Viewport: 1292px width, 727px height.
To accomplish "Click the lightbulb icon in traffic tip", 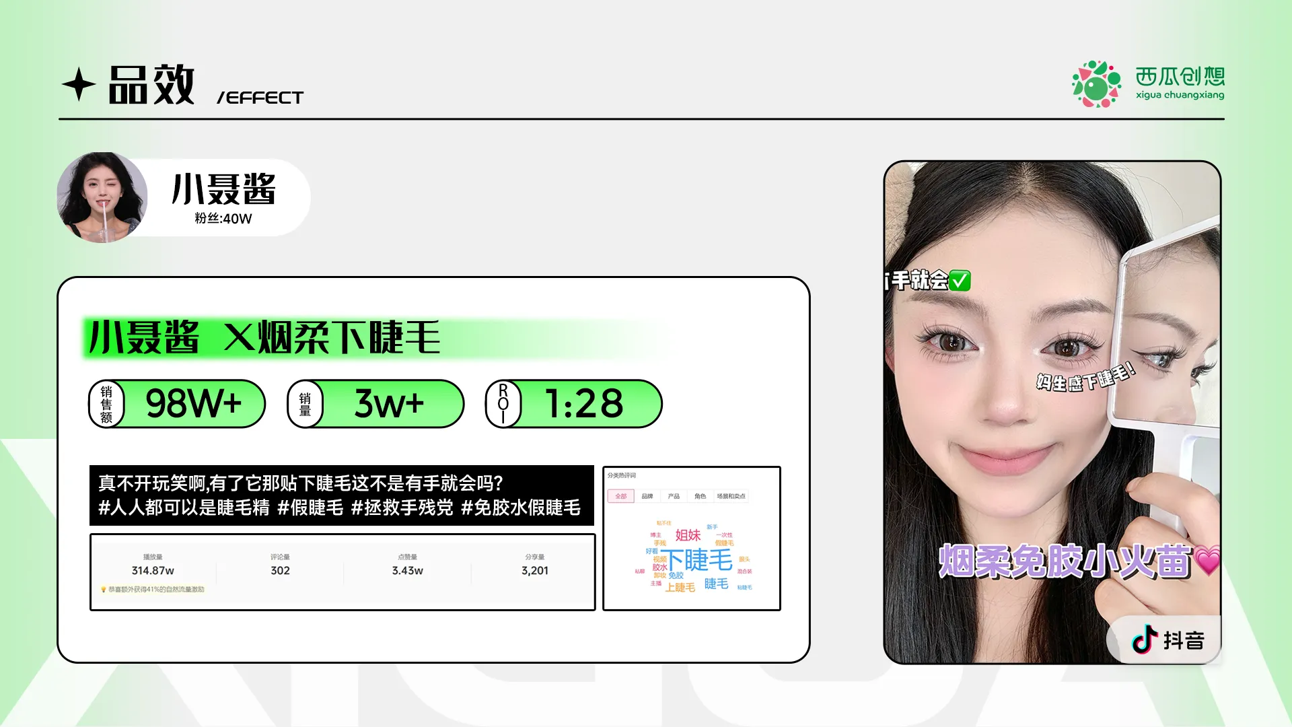I will click(x=104, y=590).
